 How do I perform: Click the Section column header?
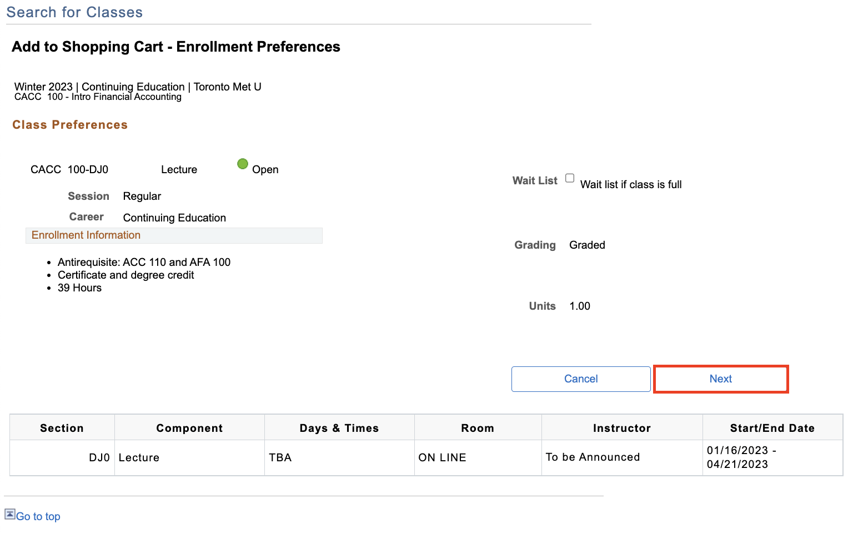(62, 428)
